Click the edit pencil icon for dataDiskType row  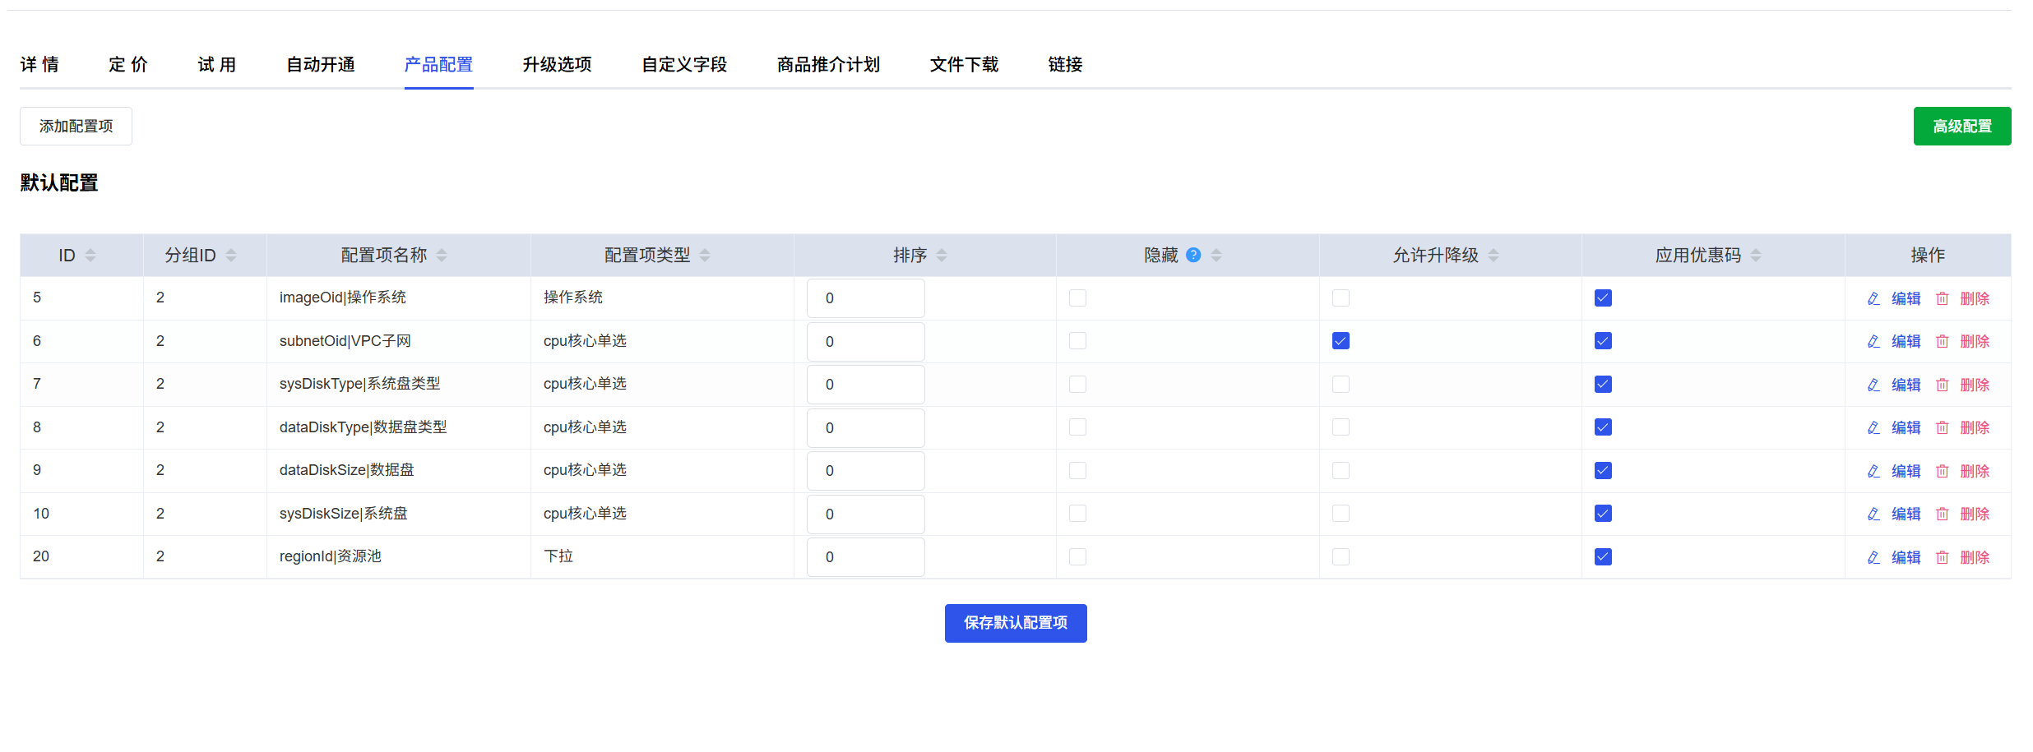1873,428
